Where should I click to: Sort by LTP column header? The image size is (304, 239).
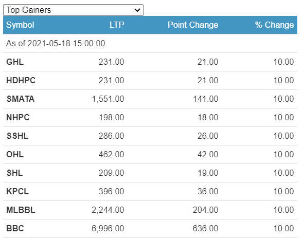(x=117, y=25)
